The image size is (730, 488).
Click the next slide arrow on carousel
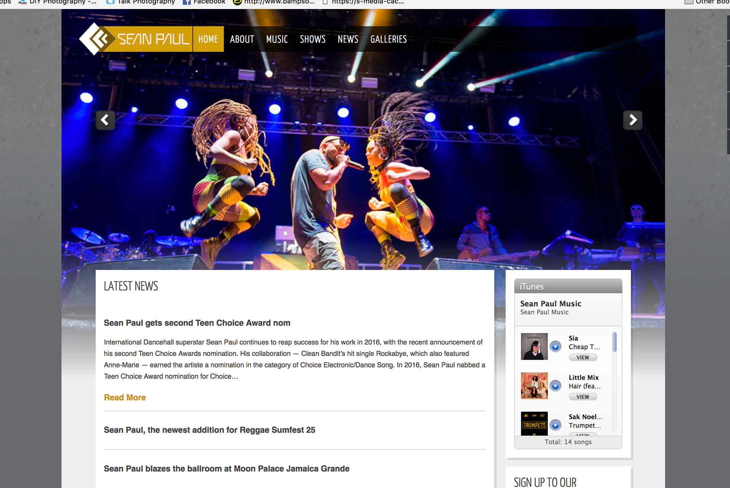(x=632, y=120)
